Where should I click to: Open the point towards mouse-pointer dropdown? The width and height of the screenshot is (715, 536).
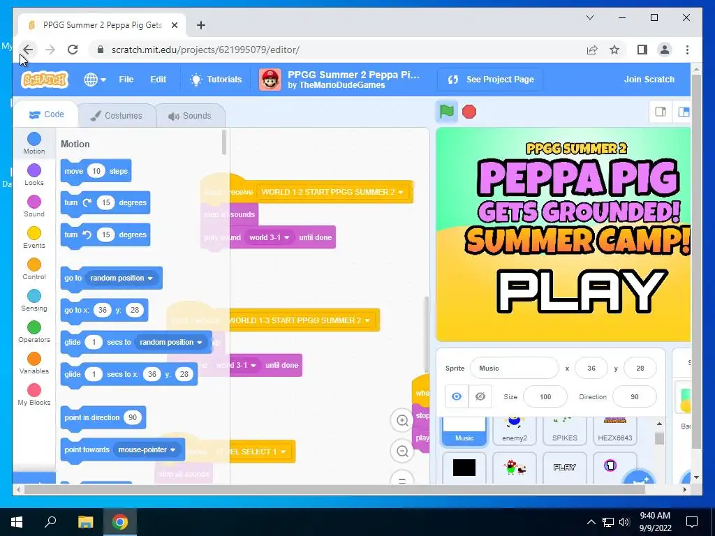coord(147,450)
